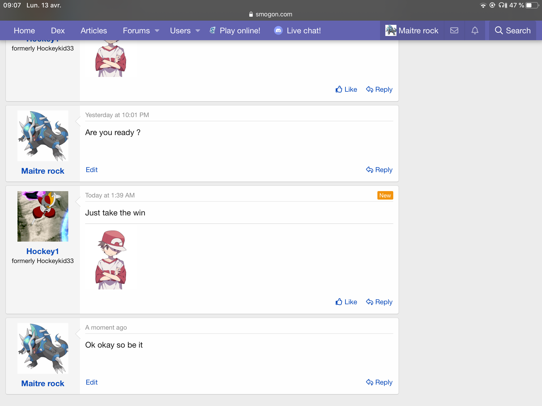542x406 pixels.
Task: Like Hockey1's "Just take the win" post
Action: point(346,302)
